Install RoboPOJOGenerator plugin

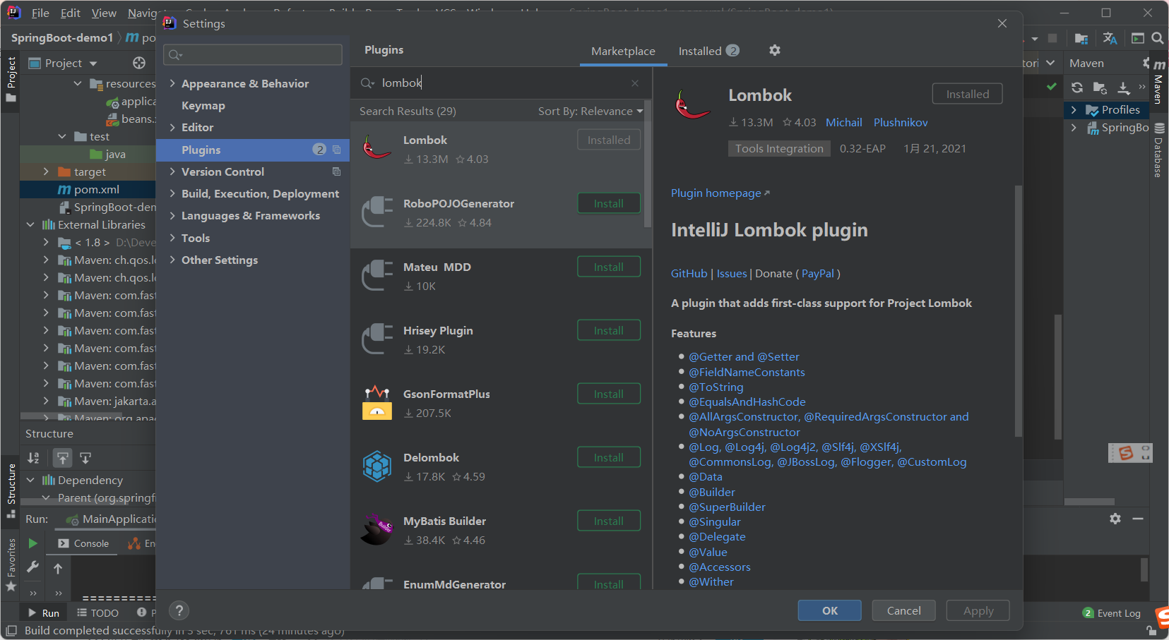pyautogui.click(x=609, y=203)
